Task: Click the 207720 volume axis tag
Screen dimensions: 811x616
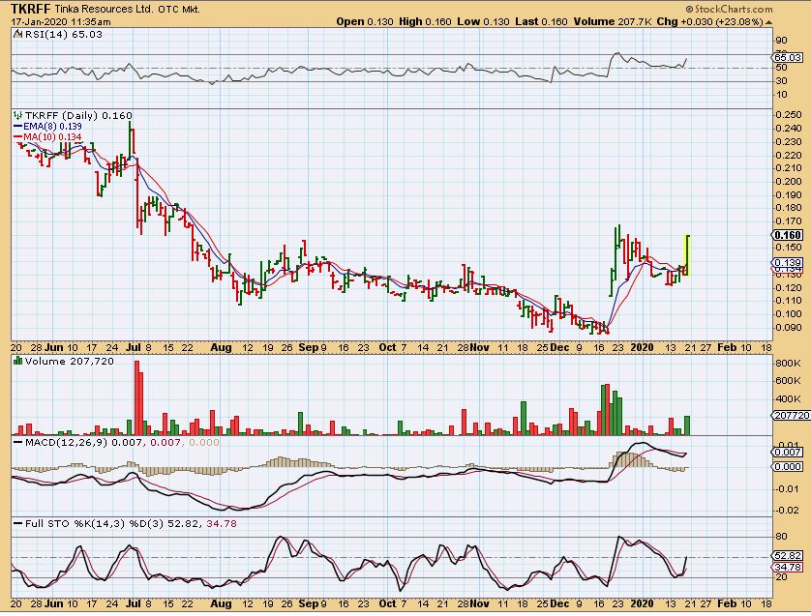Action: pyautogui.click(x=790, y=415)
